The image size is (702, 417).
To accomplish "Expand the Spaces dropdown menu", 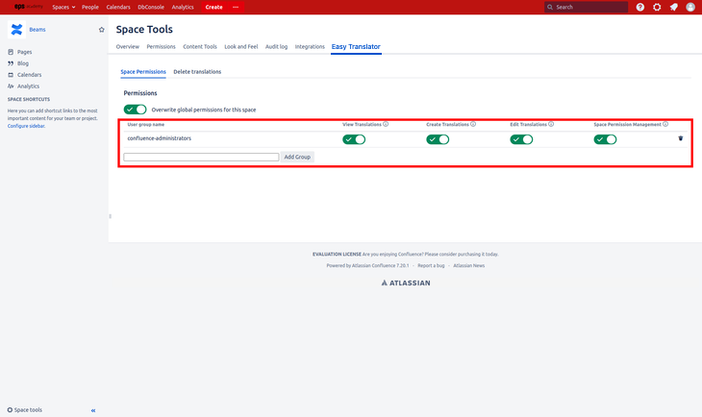I will point(63,7).
